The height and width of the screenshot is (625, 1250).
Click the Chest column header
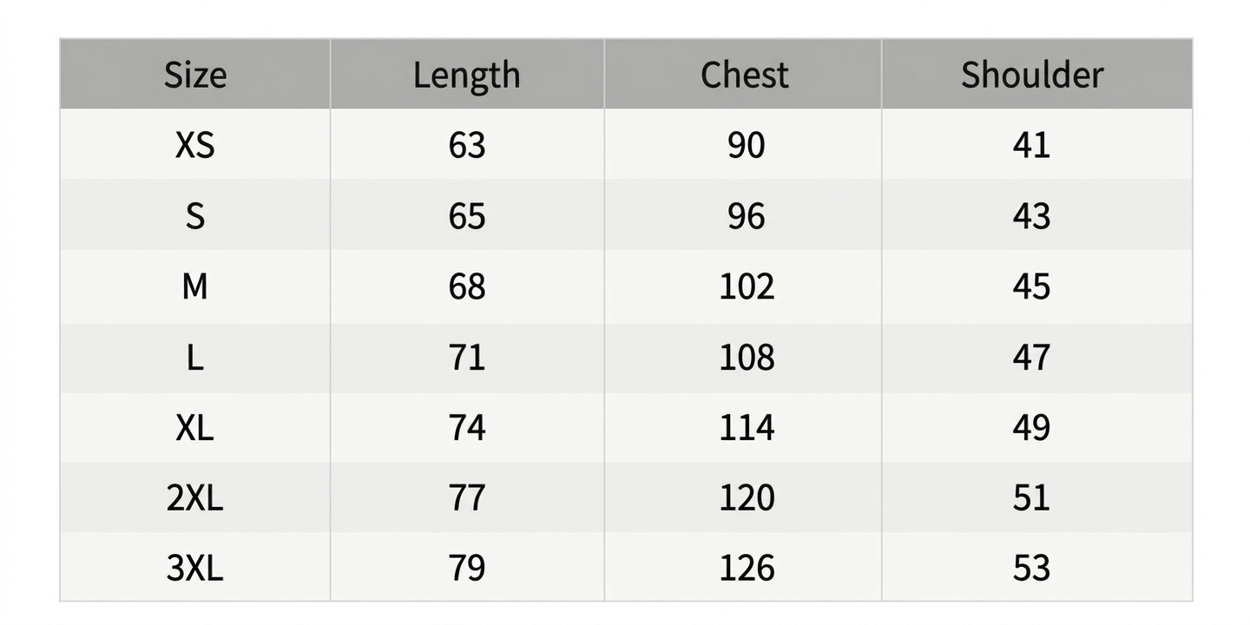(745, 75)
